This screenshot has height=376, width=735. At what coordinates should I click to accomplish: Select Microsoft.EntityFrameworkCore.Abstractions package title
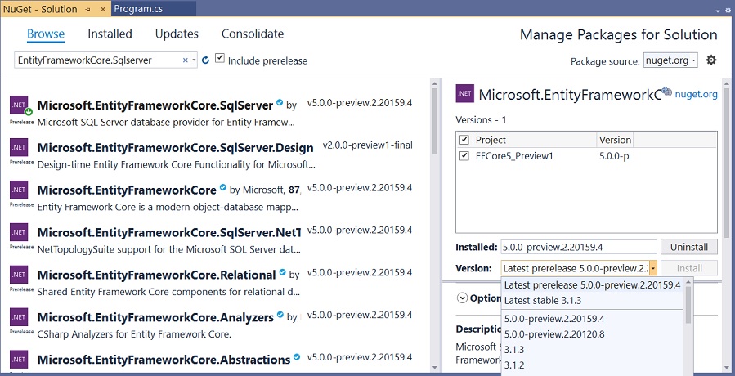[164, 359]
